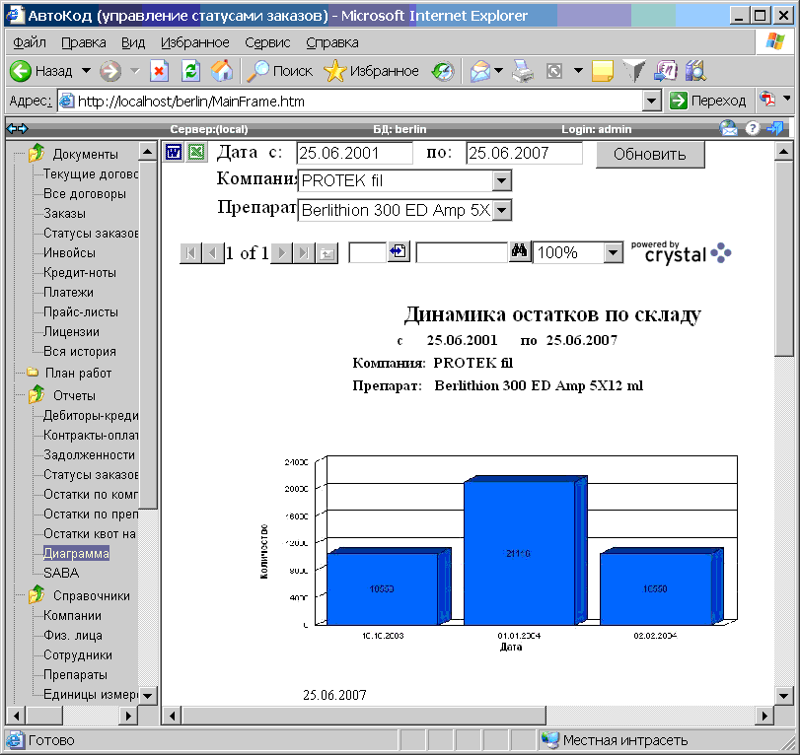
Task: Open the Forward button history dropdown arrow
Action: pos(135,71)
